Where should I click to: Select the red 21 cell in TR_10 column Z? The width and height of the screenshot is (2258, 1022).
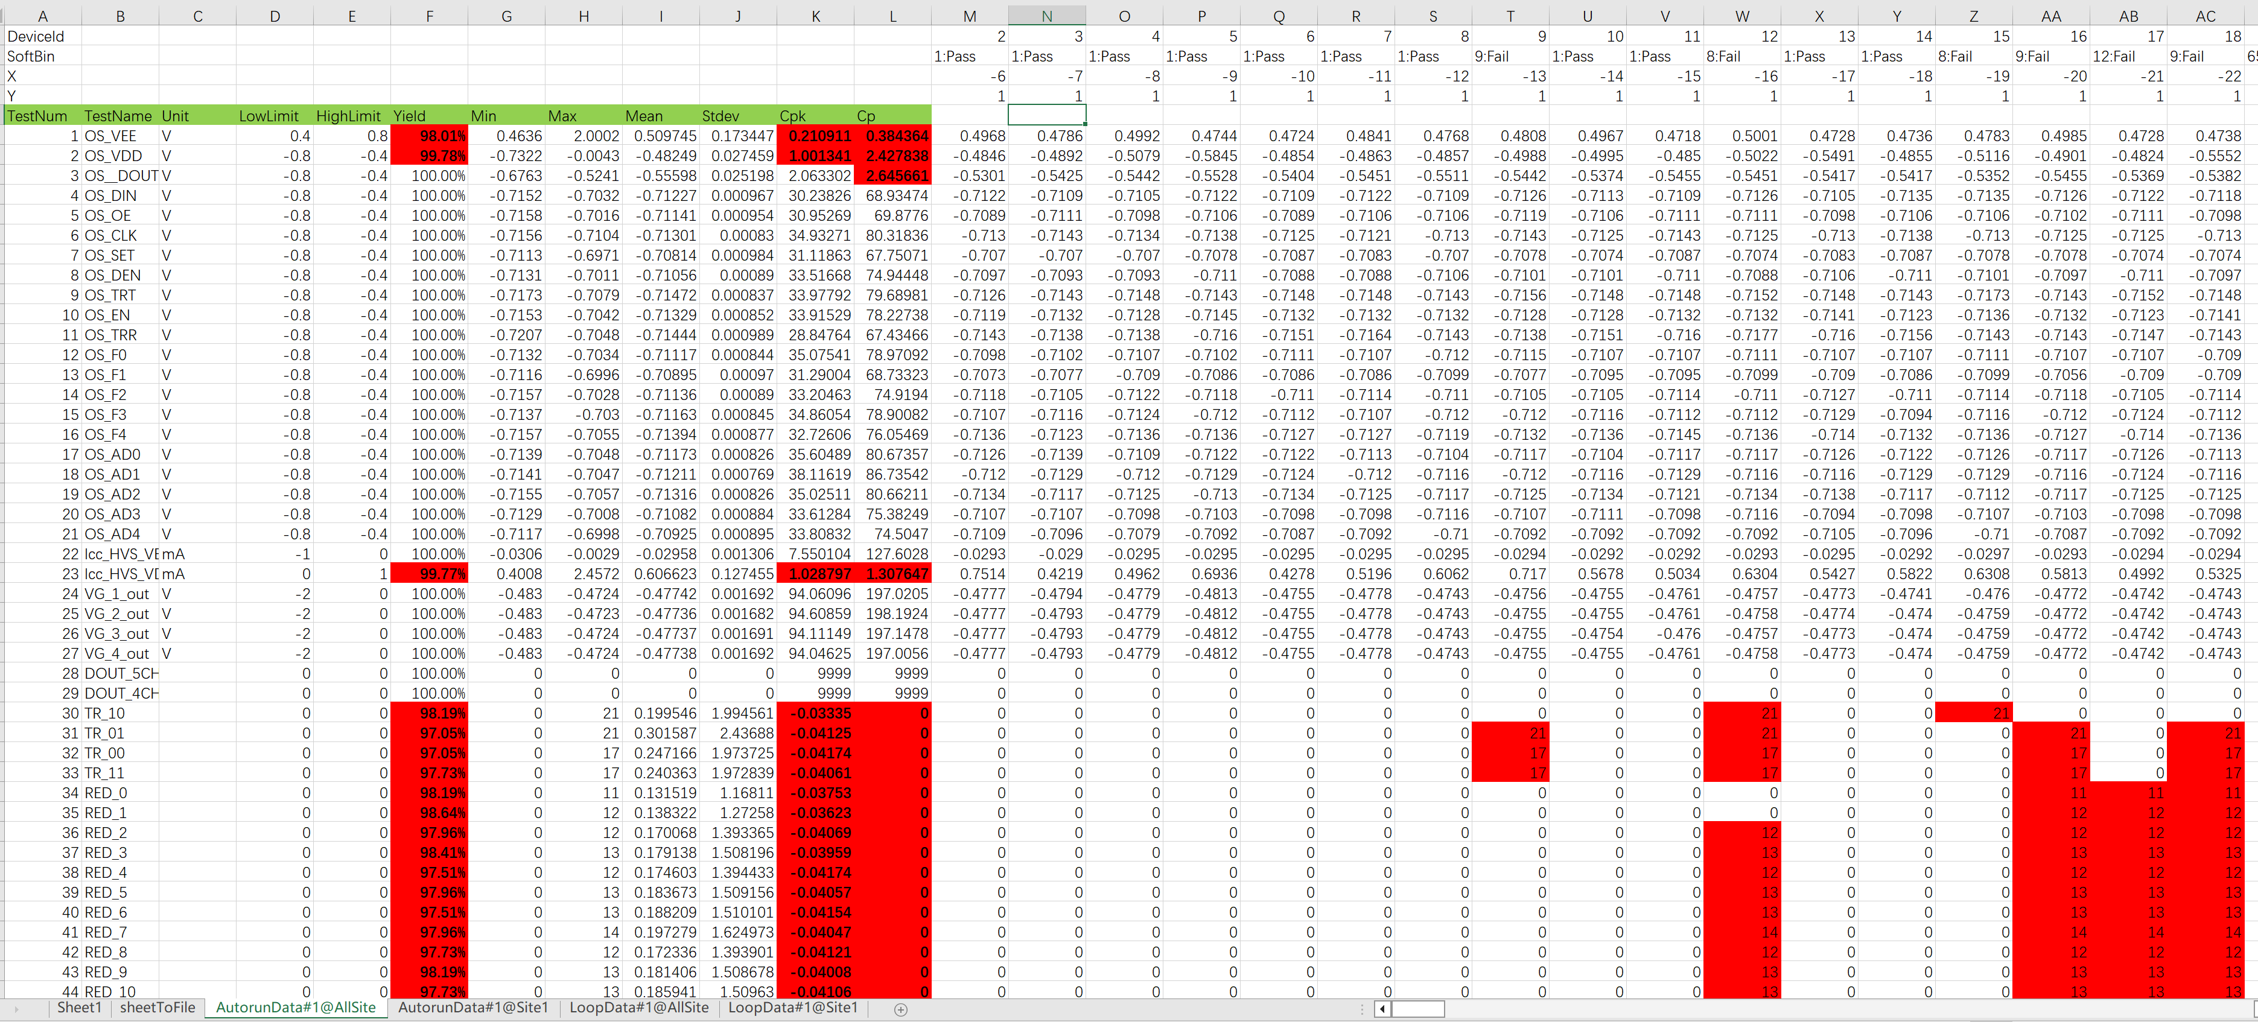tap(1974, 714)
